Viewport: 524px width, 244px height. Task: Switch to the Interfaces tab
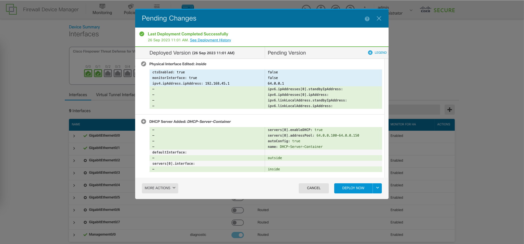tap(78, 95)
